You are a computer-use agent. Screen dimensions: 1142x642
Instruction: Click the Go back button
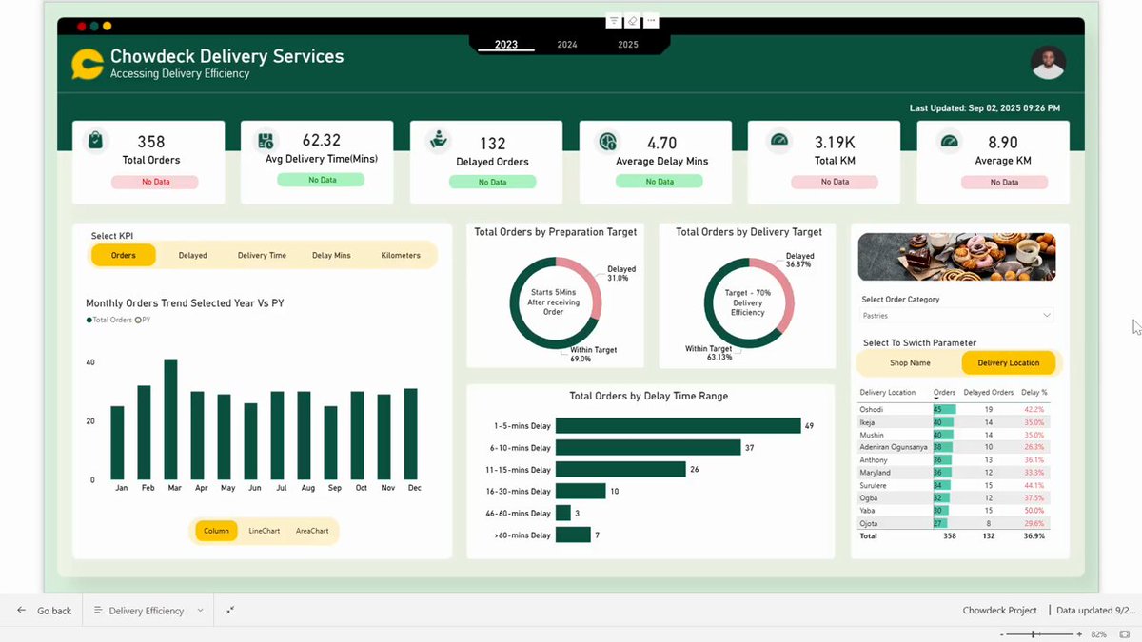44,611
